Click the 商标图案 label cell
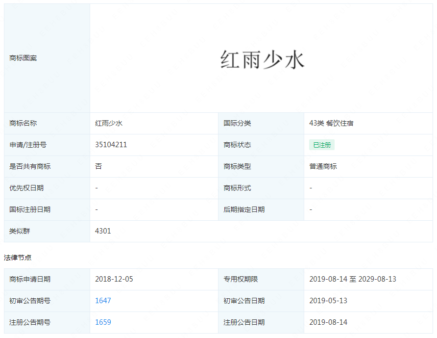437x338 pixels. click(47, 58)
